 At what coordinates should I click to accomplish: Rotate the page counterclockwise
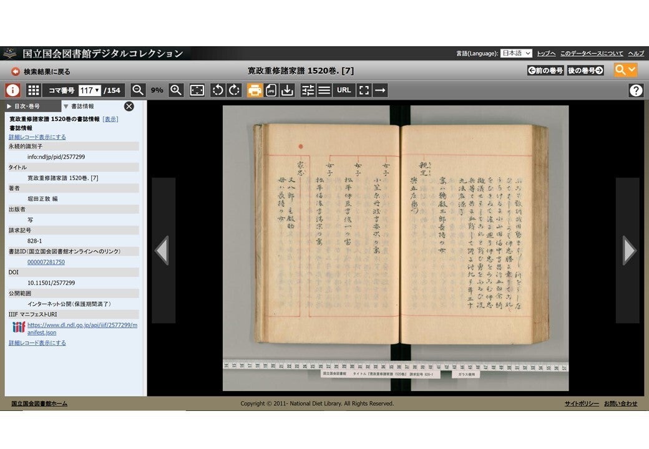click(217, 90)
